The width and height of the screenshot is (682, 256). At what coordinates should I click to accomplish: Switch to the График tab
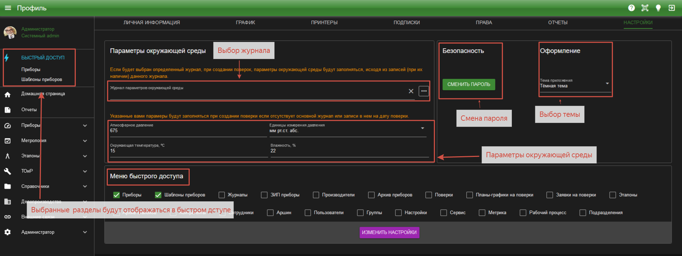tap(245, 22)
